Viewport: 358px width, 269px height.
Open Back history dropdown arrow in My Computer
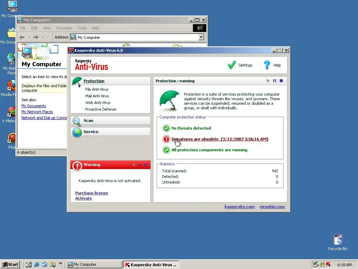coord(29,37)
